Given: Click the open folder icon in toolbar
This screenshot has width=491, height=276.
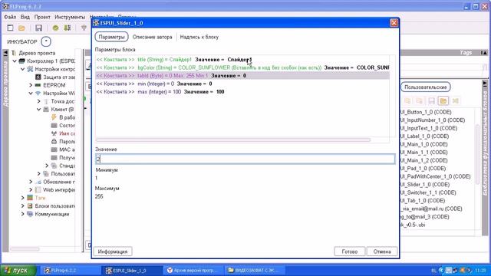Looking at the screenshot, I should tap(21, 28).
